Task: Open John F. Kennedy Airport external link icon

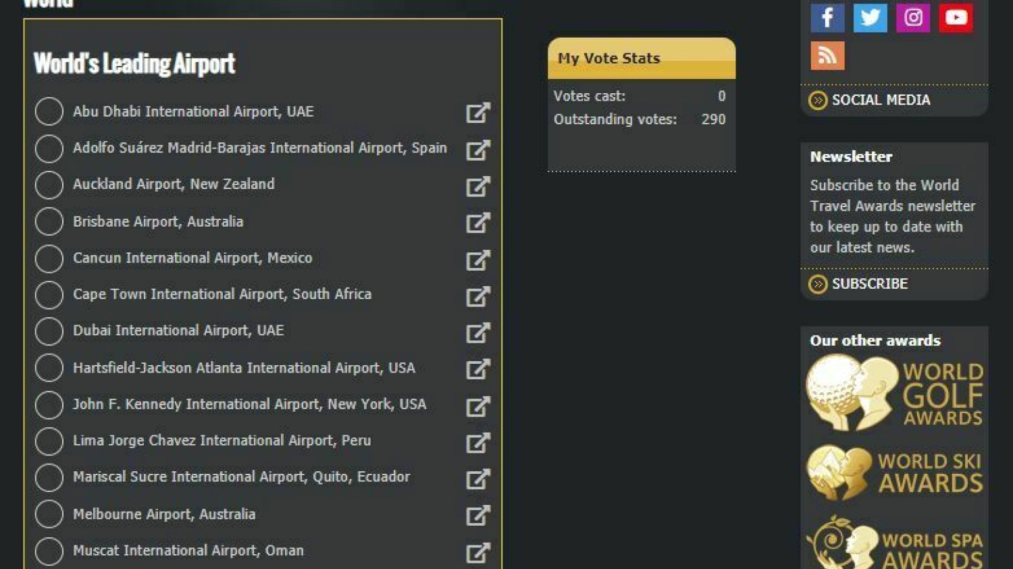Action: tap(478, 406)
